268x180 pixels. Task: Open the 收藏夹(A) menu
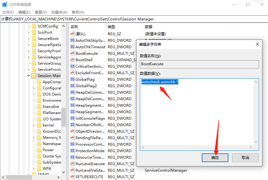(59, 12)
